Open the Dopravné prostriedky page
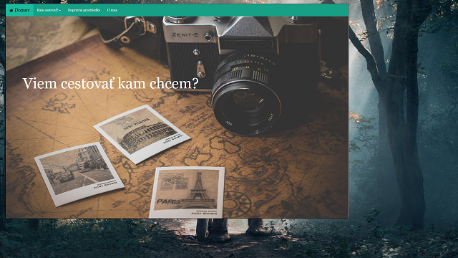 [x=84, y=10]
